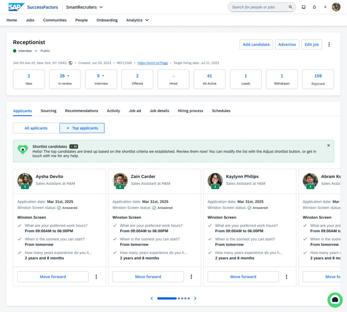Go to next page of applicant carousel
347x312 pixels.
pyautogui.click(x=195, y=298)
